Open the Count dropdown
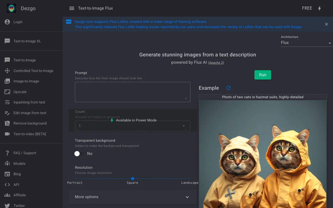333x208 pixels. click(x=132, y=126)
